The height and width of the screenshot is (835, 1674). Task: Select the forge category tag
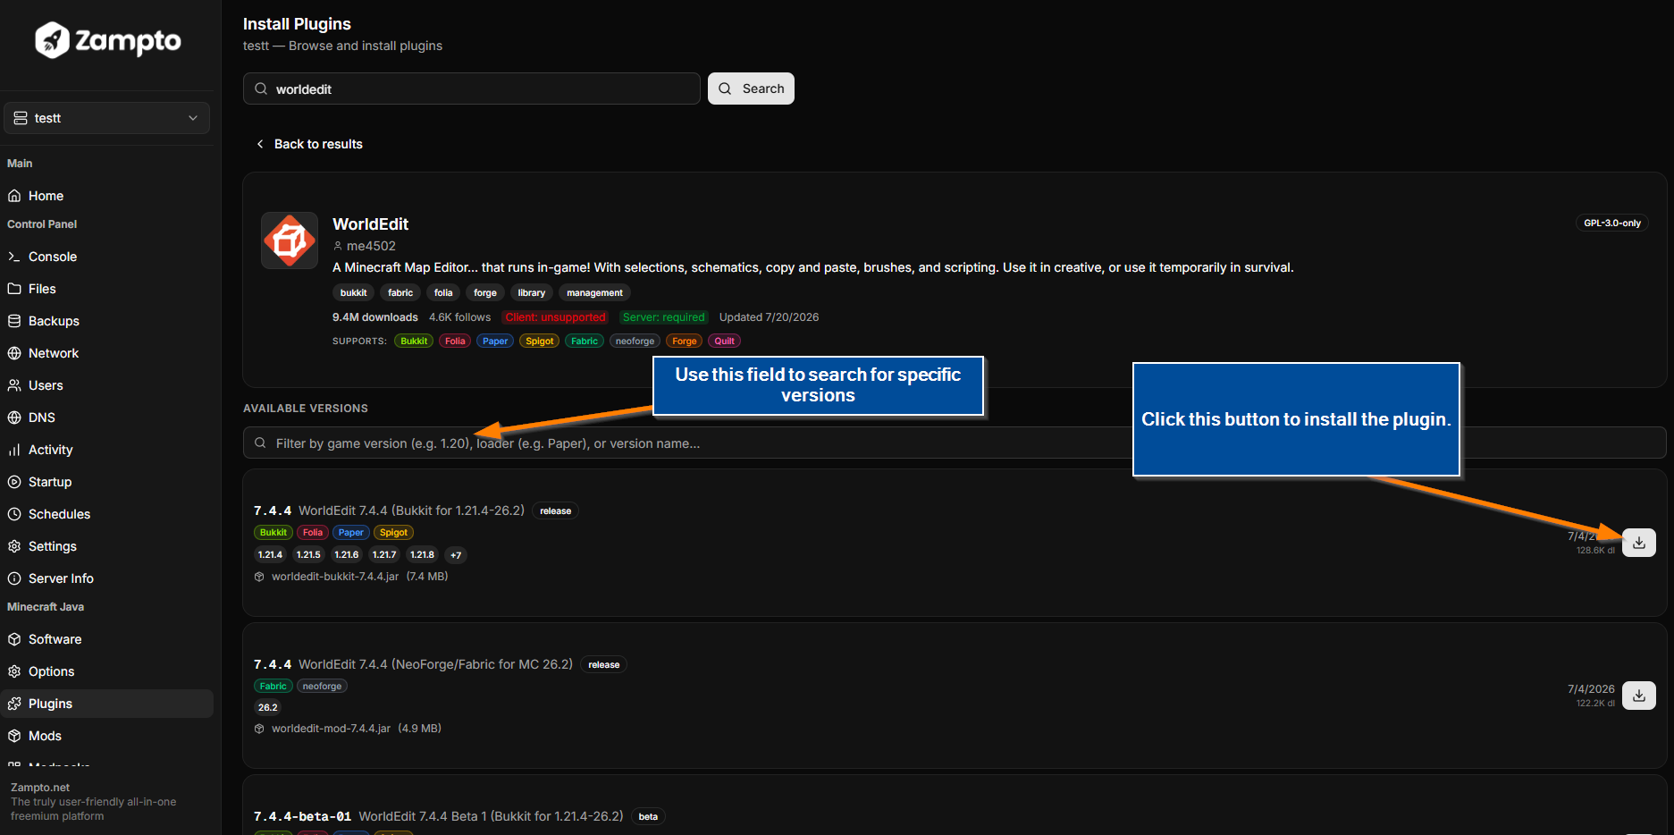pos(485,292)
